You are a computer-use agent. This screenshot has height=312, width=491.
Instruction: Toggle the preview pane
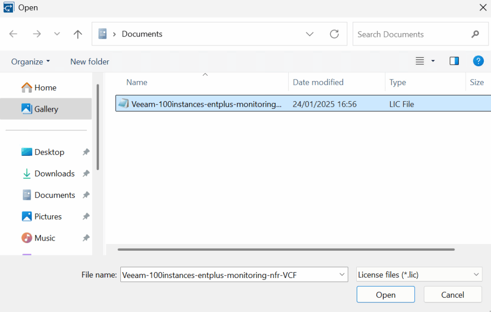455,61
